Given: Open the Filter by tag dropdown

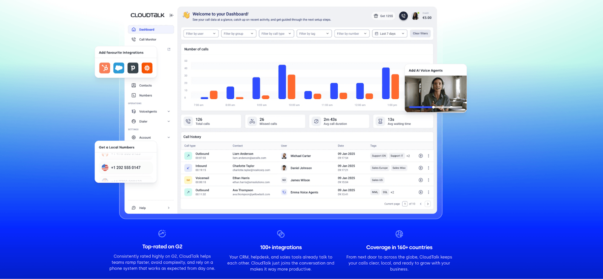Looking at the screenshot, I should 314,34.
